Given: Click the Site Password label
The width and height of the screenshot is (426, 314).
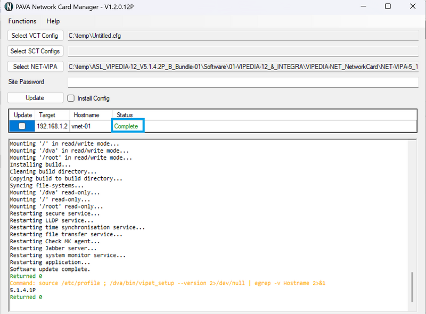Looking at the screenshot, I should tap(26, 82).
